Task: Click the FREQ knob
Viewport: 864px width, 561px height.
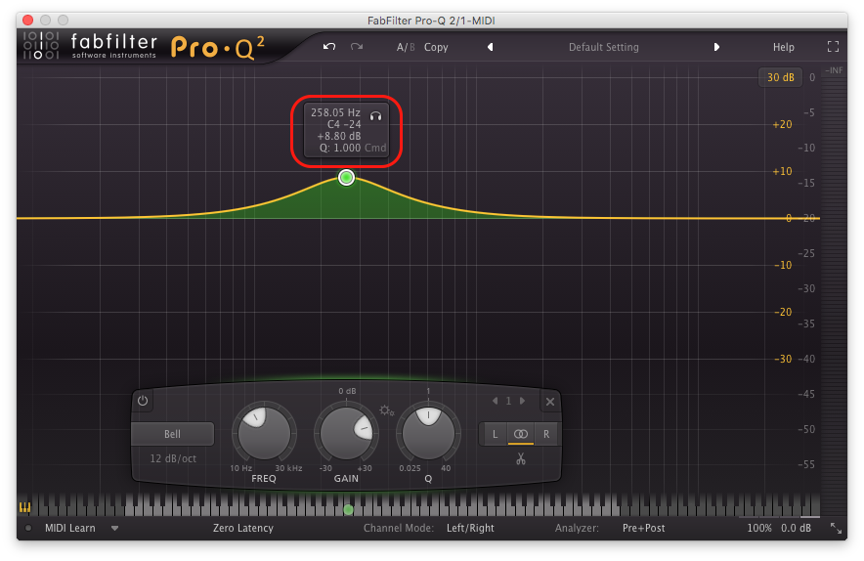Action: point(264,434)
